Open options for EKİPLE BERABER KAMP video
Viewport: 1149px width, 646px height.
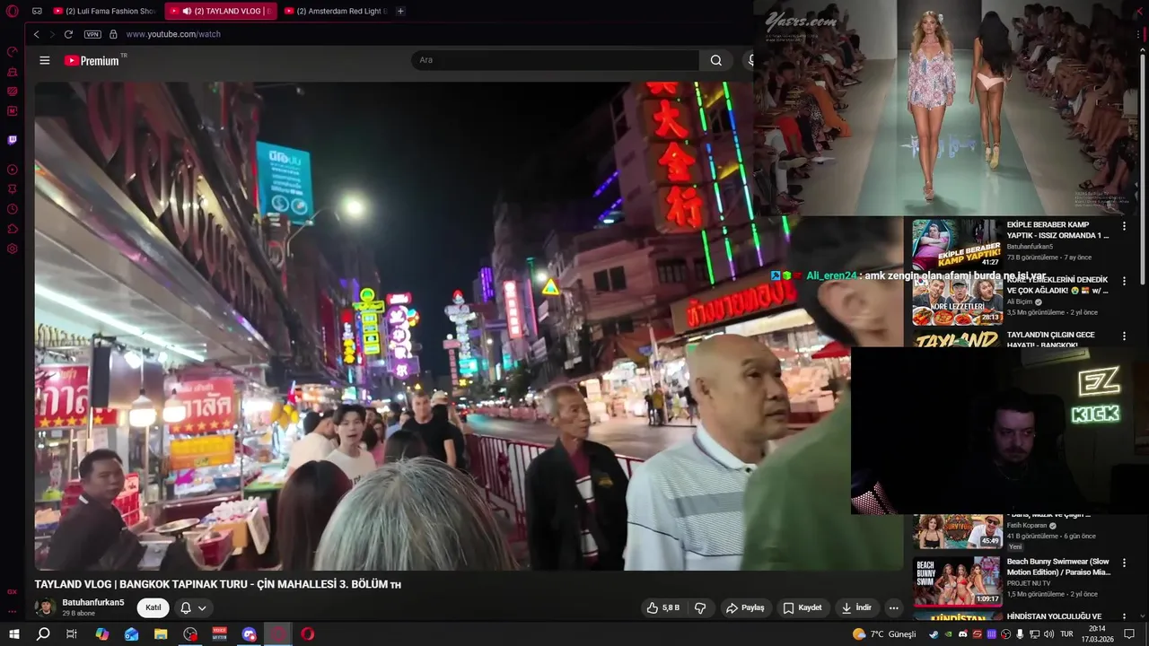[x=1124, y=226]
